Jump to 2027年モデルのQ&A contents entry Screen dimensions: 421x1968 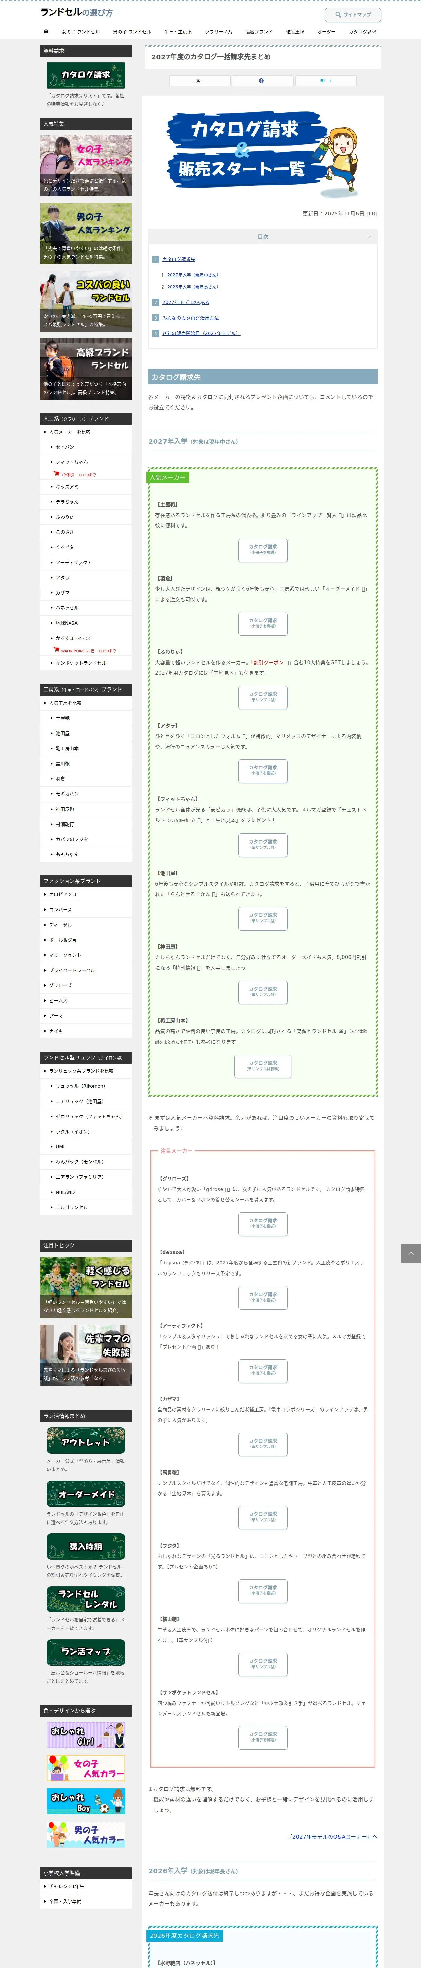tap(186, 302)
